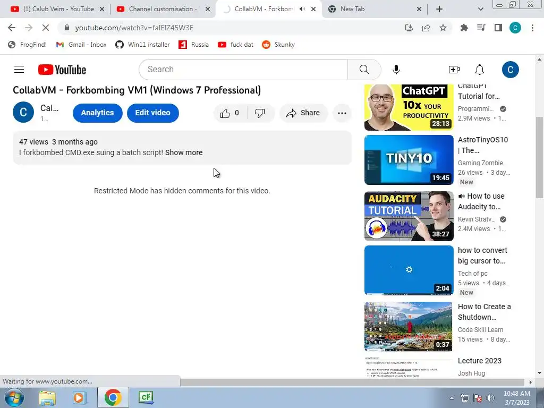Click the install app icon in address bar
The width and height of the screenshot is (544, 408).
(409, 28)
